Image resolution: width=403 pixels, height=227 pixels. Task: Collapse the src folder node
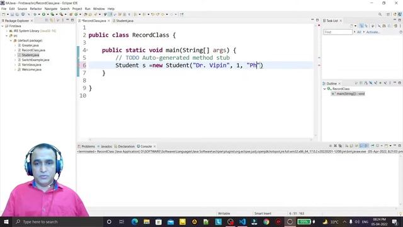click(x=7, y=36)
